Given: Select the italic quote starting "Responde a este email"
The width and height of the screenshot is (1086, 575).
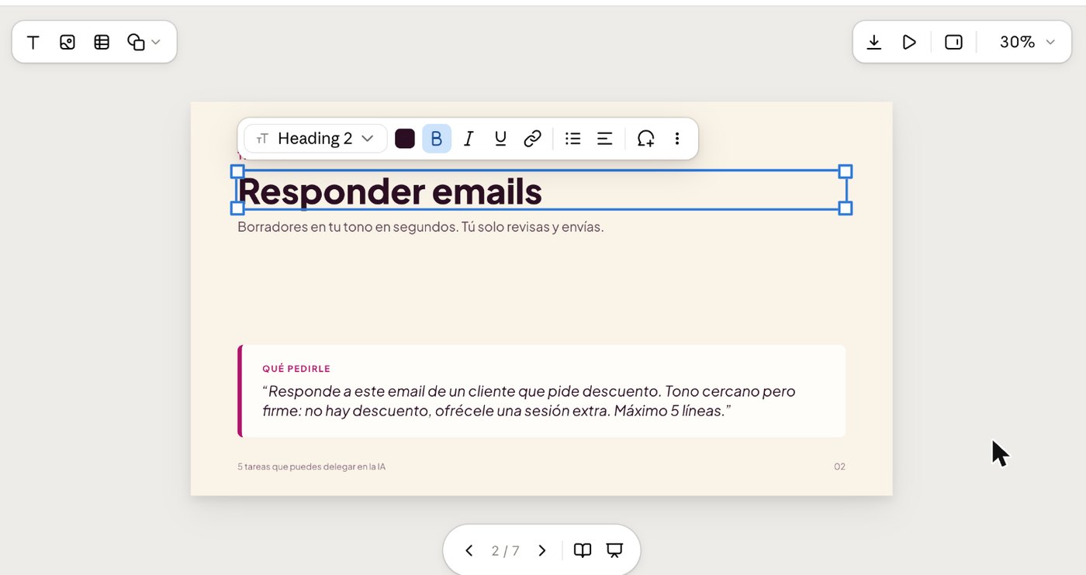Looking at the screenshot, I should pyautogui.click(x=529, y=401).
